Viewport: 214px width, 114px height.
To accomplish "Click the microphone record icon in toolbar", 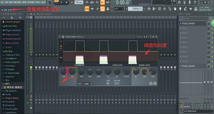I will (x=190, y=2).
